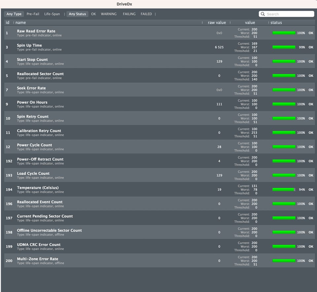Select the Any Type filter
Image resolution: width=317 pixels, height=292 pixels.
[14, 14]
